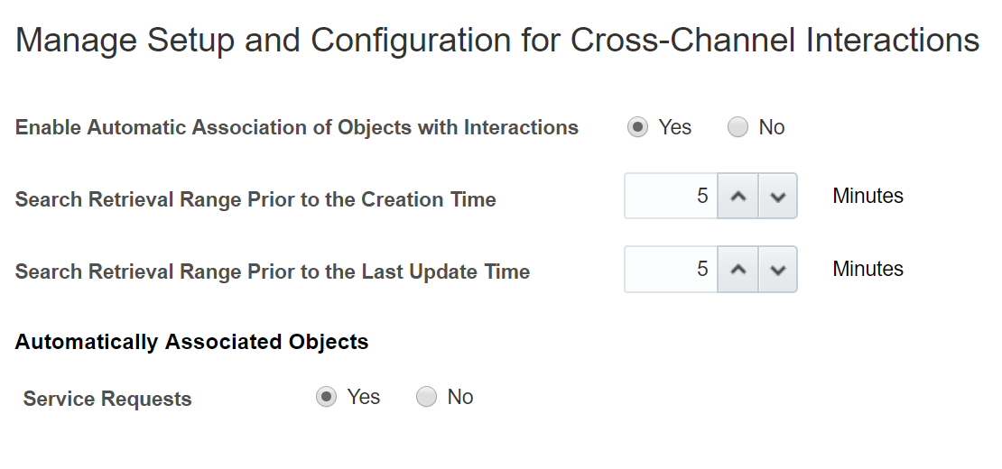Click the 'Yes' text label for Enable Automatic Association

(x=674, y=128)
